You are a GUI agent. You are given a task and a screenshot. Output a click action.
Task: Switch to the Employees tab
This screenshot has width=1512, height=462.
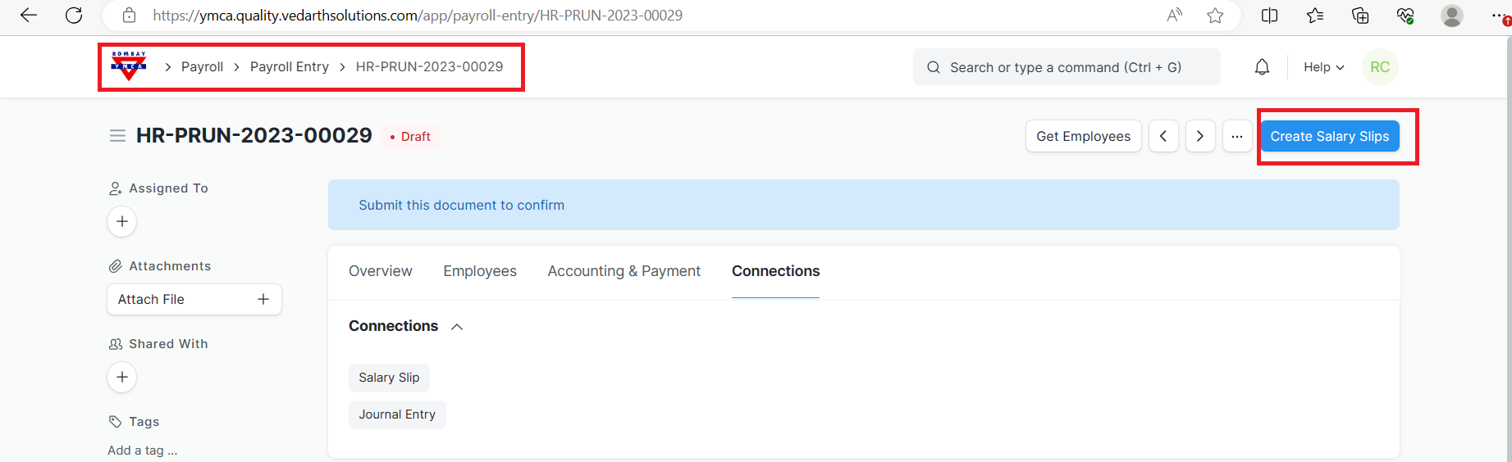coord(480,271)
